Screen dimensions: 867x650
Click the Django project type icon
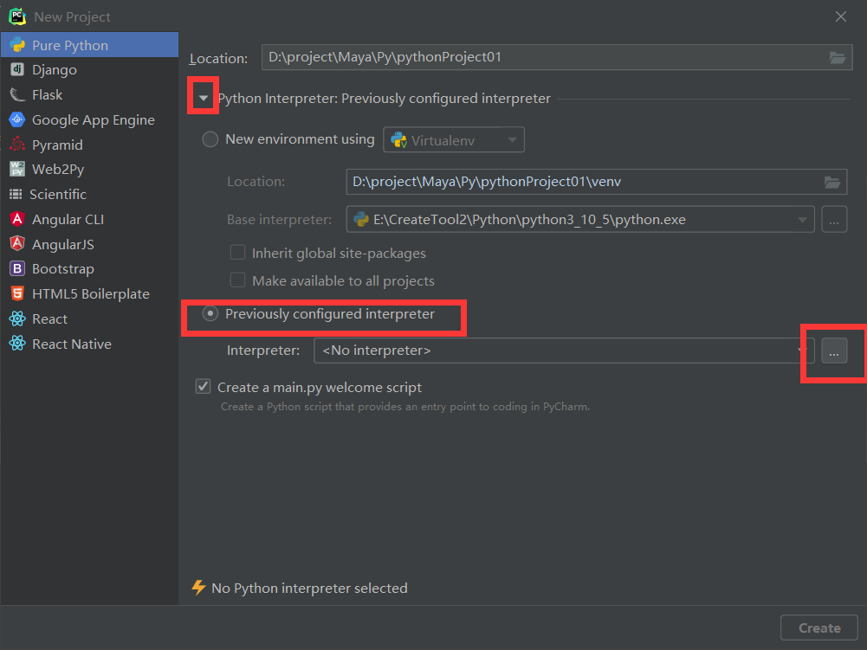(16, 70)
